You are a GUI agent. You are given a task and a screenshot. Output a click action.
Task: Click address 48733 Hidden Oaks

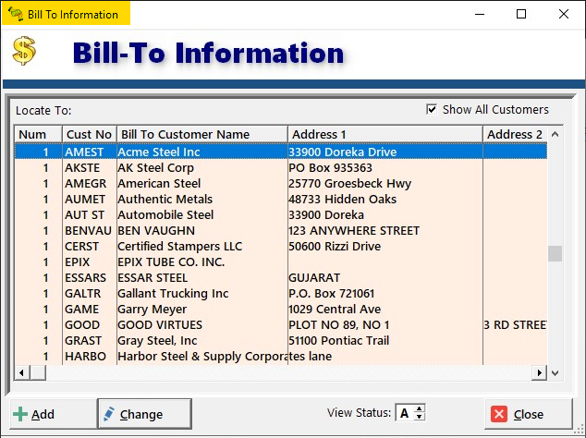coord(342,200)
